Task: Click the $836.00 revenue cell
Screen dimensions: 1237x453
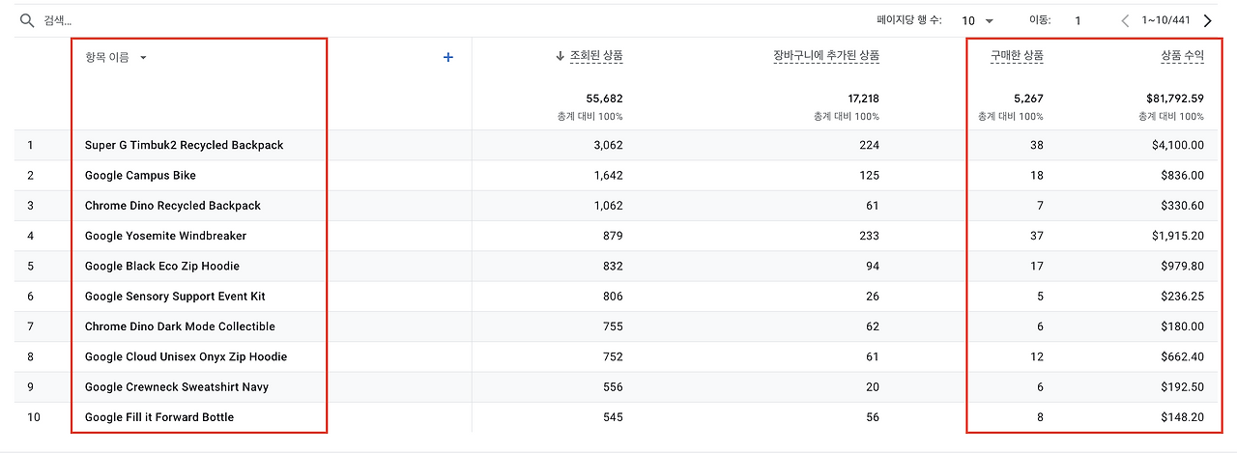Action: [1183, 176]
